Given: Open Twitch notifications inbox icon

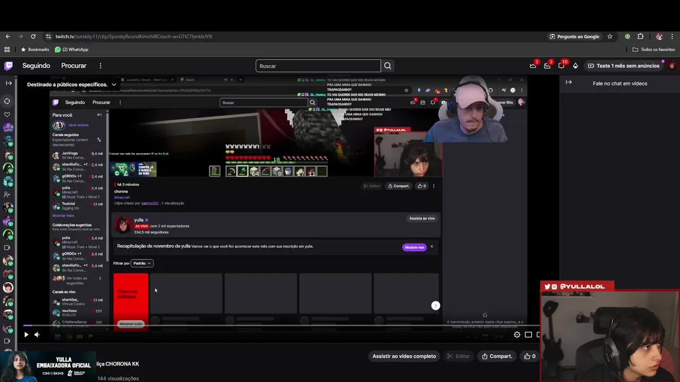Looking at the screenshot, I should point(547,66).
